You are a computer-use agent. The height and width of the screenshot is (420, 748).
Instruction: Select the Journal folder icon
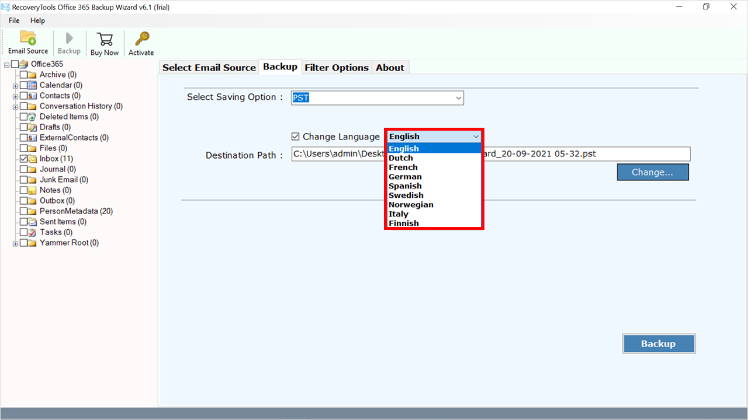(x=33, y=169)
